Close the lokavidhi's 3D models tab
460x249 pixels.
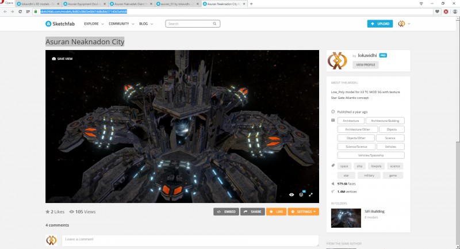pyautogui.click(x=58, y=4)
